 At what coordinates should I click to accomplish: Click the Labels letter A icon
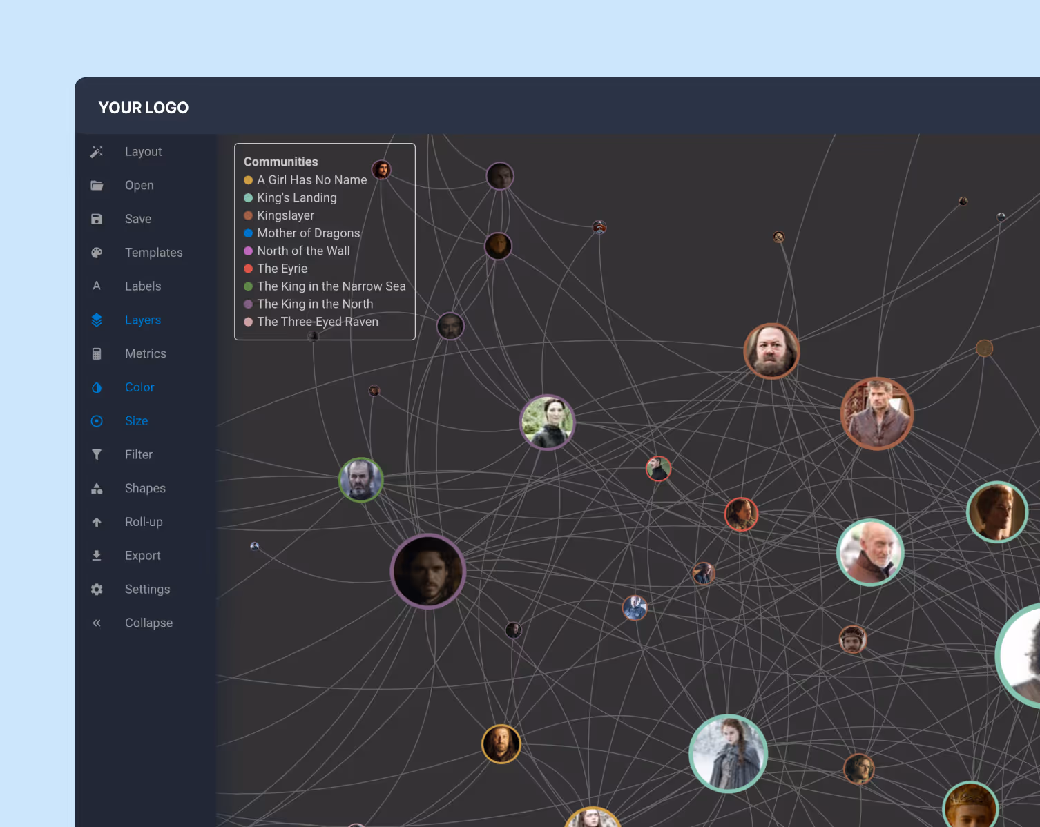pyautogui.click(x=97, y=286)
